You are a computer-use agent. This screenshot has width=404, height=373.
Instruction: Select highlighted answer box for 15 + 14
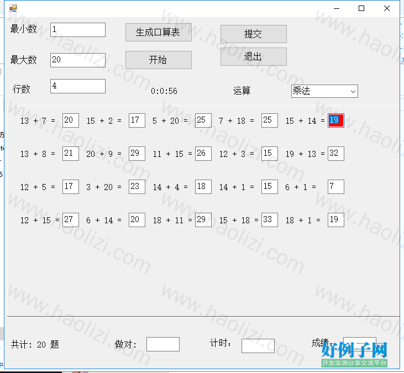click(336, 120)
